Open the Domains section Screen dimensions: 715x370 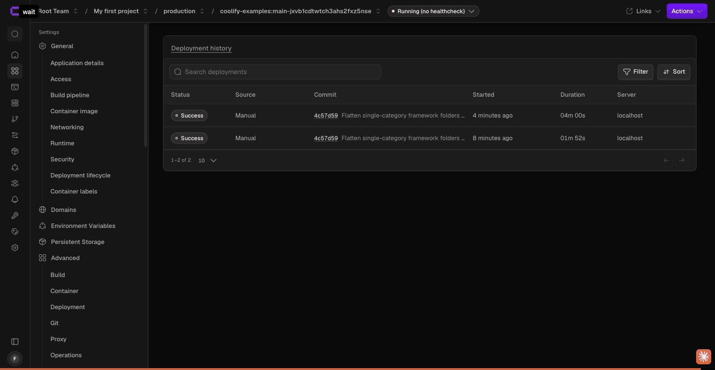click(x=63, y=210)
